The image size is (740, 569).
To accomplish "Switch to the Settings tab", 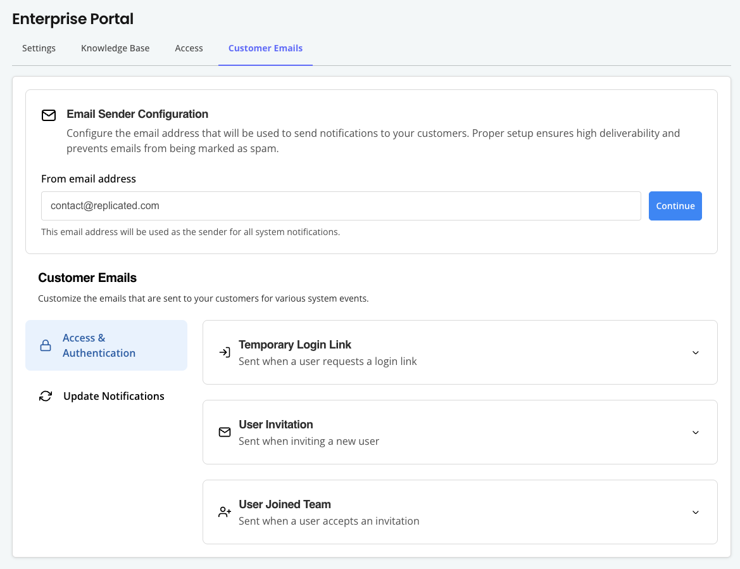I will click(39, 48).
